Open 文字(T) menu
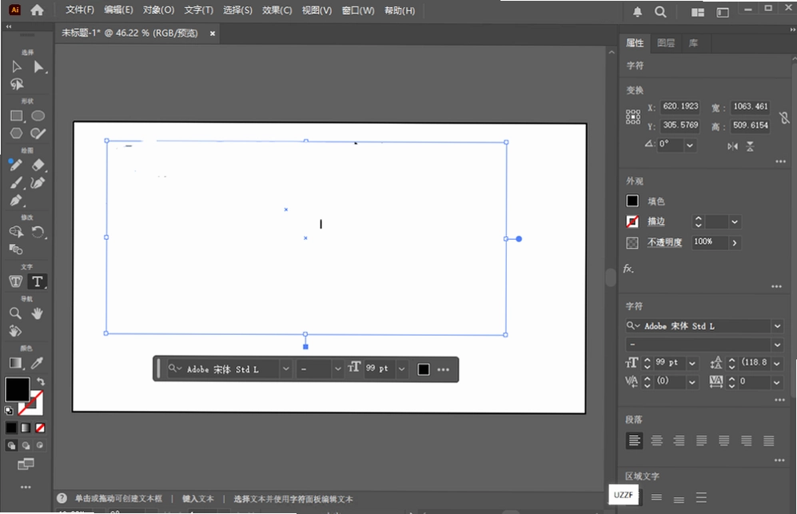797x514 pixels. (199, 10)
